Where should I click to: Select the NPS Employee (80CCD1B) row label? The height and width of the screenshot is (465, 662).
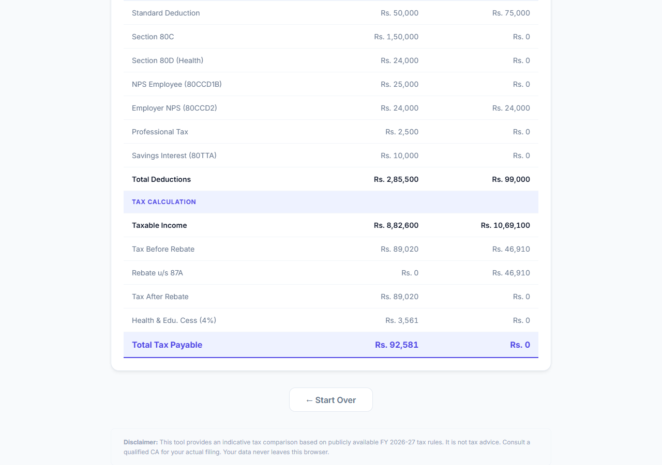pyautogui.click(x=177, y=84)
